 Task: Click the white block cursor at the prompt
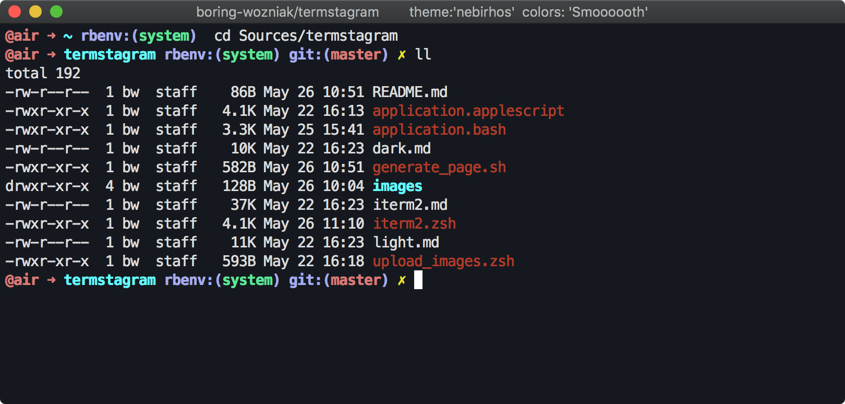click(x=418, y=280)
